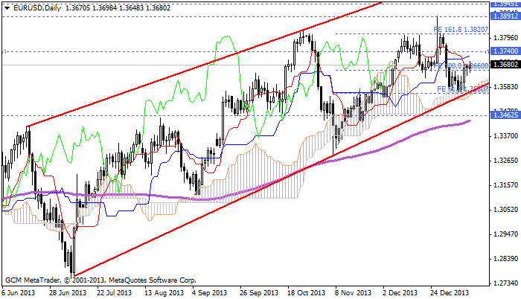
Task: Click the 1.31570 value on price axis
Action: tap(506, 185)
